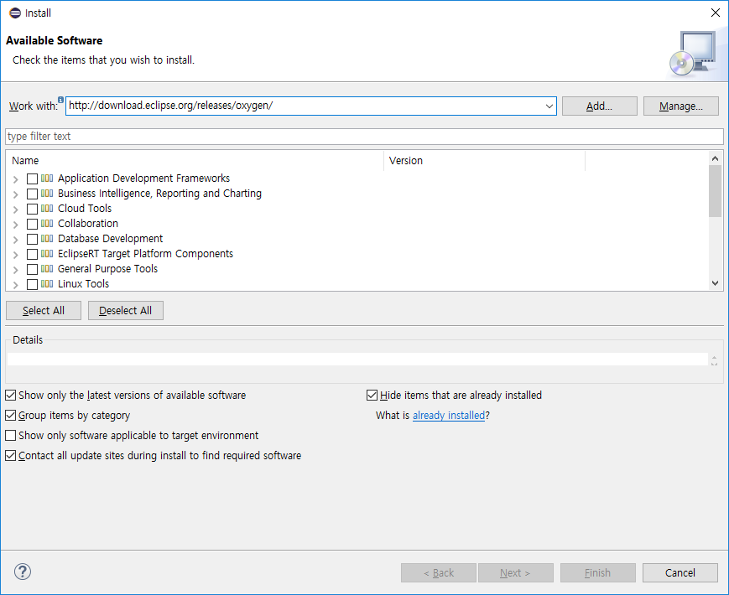Tick the General Purpose Tools checkbox
Viewport: 729px width, 595px height.
coord(32,269)
